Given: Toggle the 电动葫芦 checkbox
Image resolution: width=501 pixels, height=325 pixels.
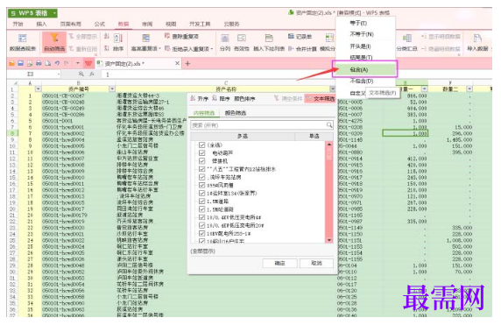Looking at the screenshot, I should pos(201,152).
